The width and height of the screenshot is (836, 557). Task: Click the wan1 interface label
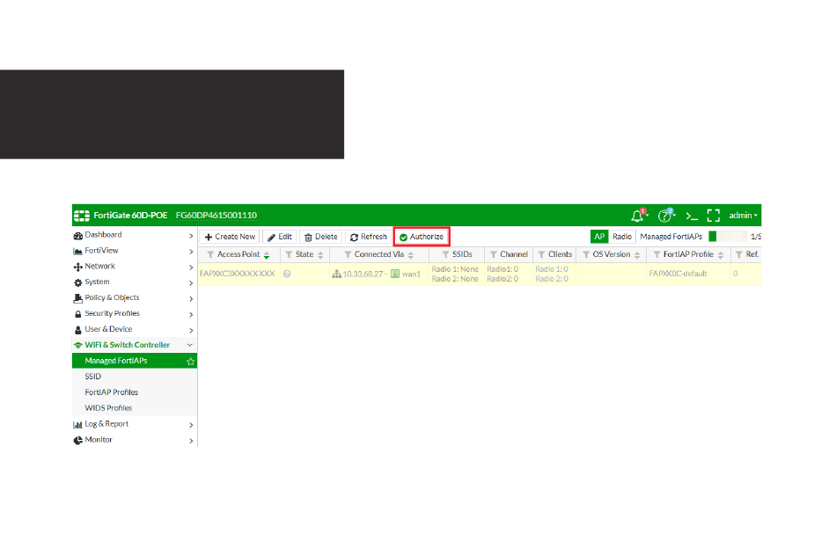pyautogui.click(x=411, y=274)
